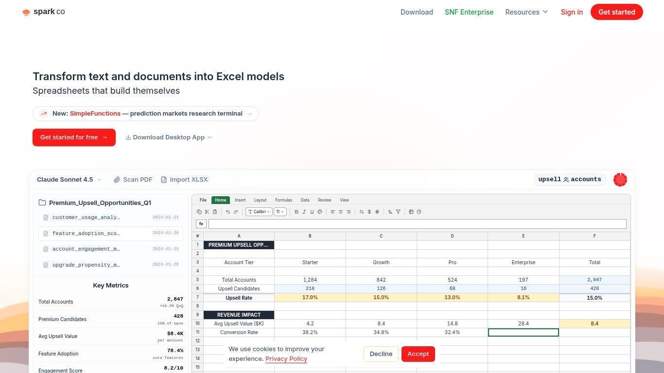Click the pie chart icon in toolbar

(419, 212)
